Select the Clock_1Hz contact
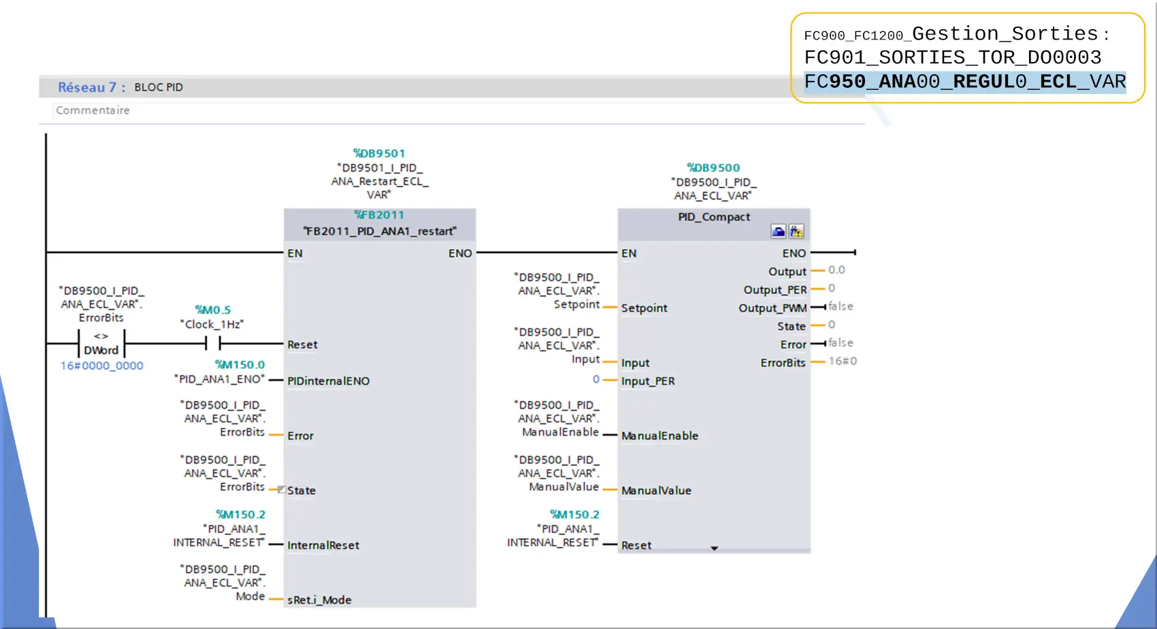This screenshot has width=1157, height=629. pyautogui.click(x=213, y=344)
